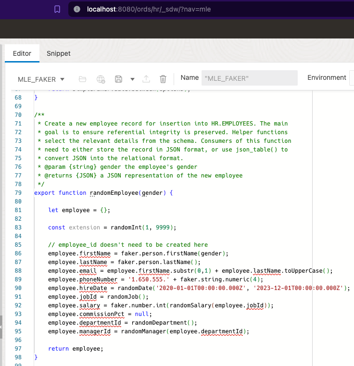The image size is (354, 366).
Task: Open the MLE_FAKER module dropdown
Action: tap(41, 79)
